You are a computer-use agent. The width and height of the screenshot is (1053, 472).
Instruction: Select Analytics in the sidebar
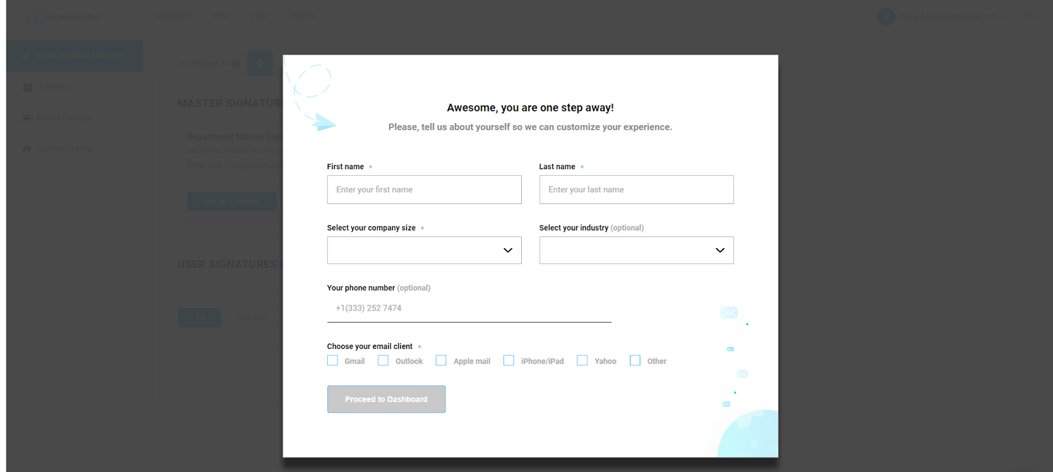[54, 87]
